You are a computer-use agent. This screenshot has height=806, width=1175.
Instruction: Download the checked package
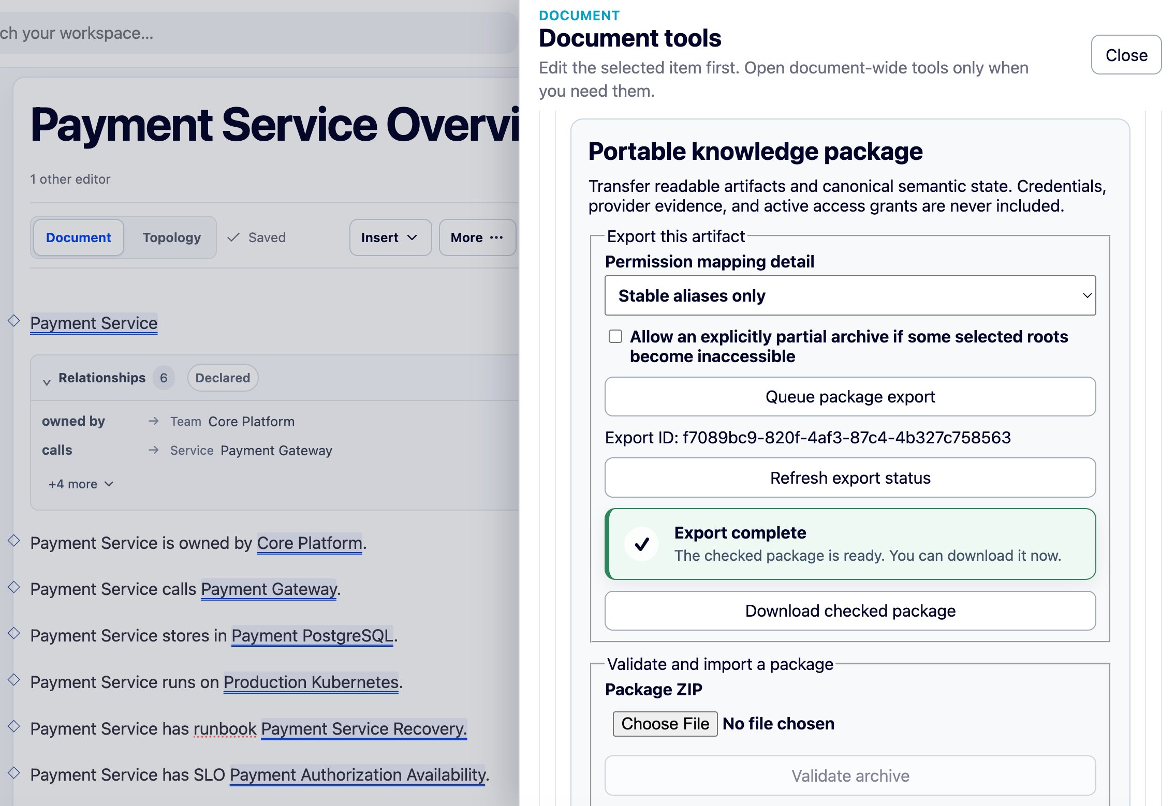(x=850, y=611)
